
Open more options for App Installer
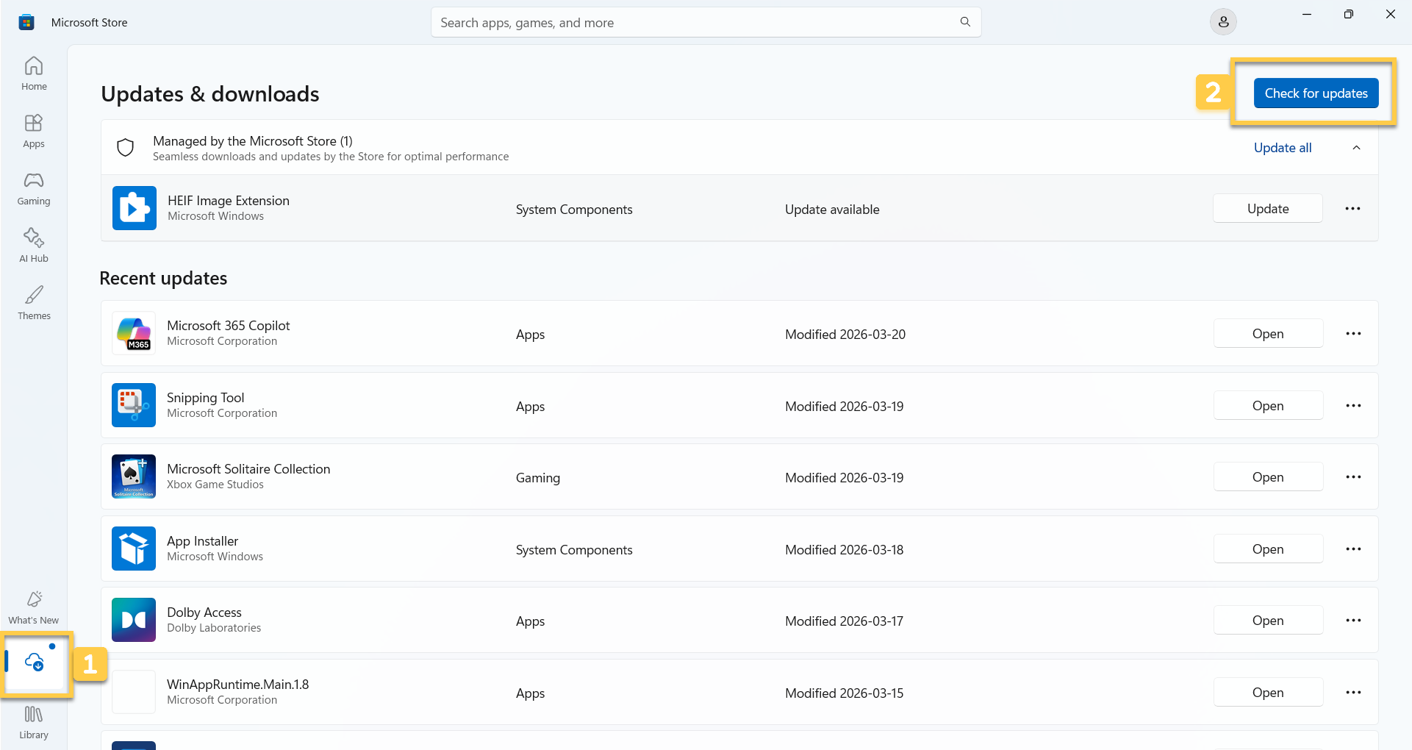(1353, 549)
